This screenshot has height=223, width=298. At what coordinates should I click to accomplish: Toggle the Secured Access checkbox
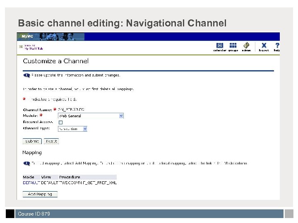60,122
